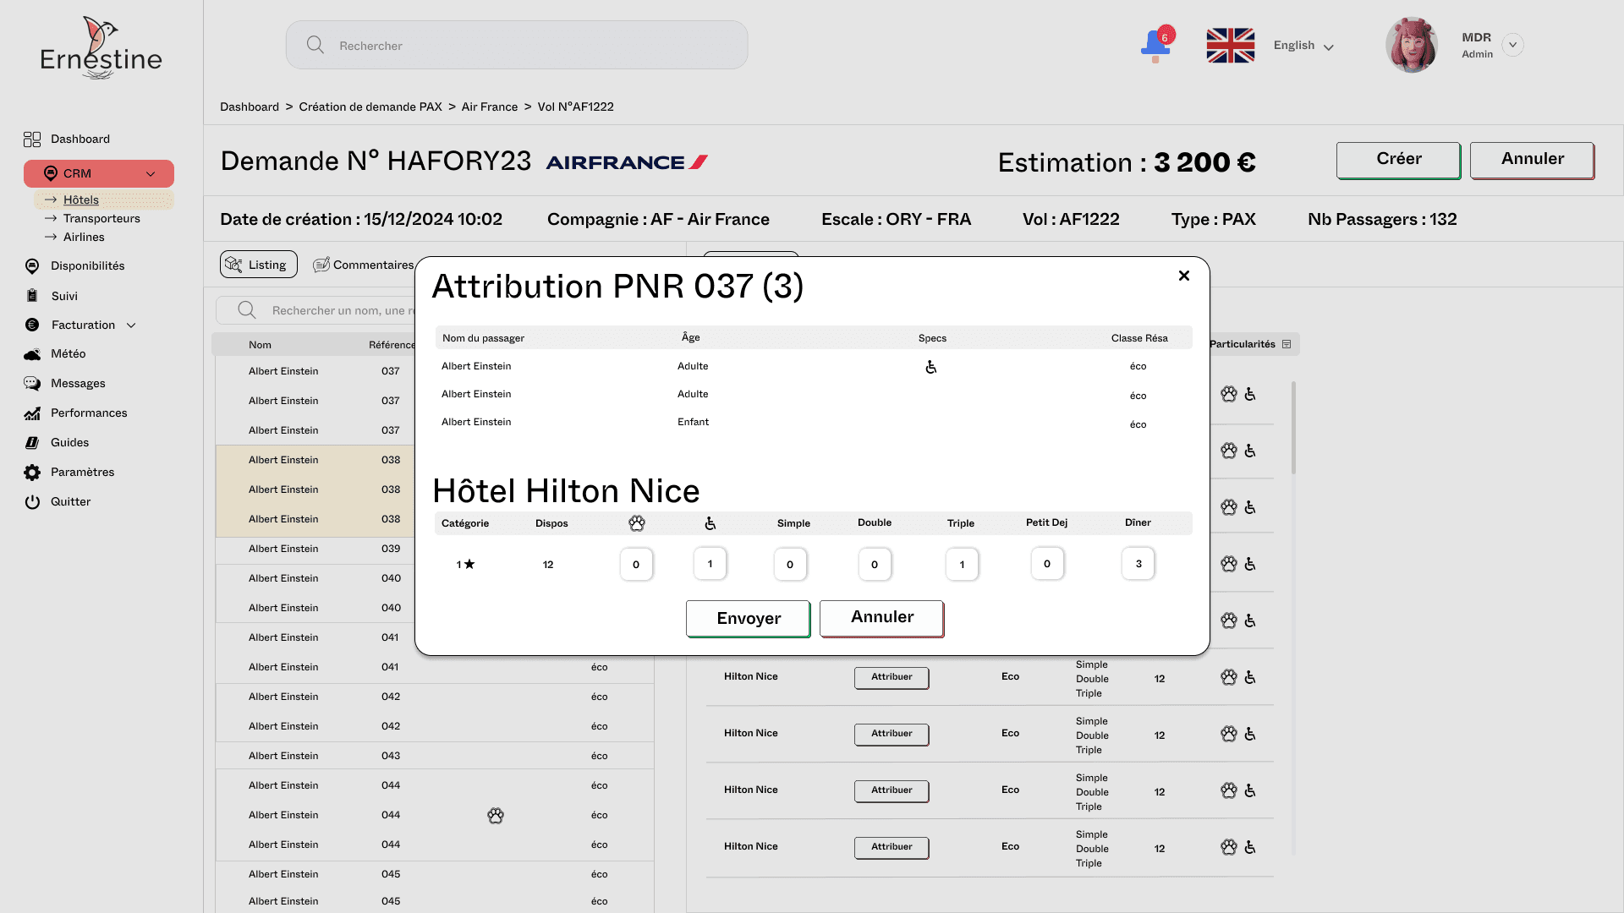Click Créer to create the request

[1397, 160]
